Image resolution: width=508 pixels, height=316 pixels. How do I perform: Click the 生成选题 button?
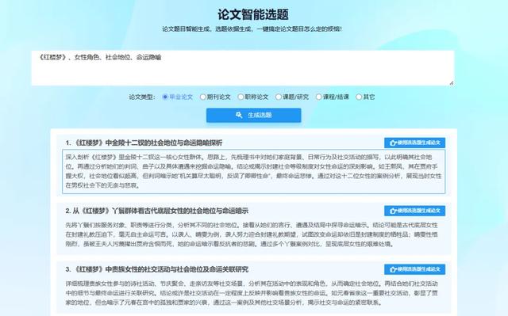254,115
